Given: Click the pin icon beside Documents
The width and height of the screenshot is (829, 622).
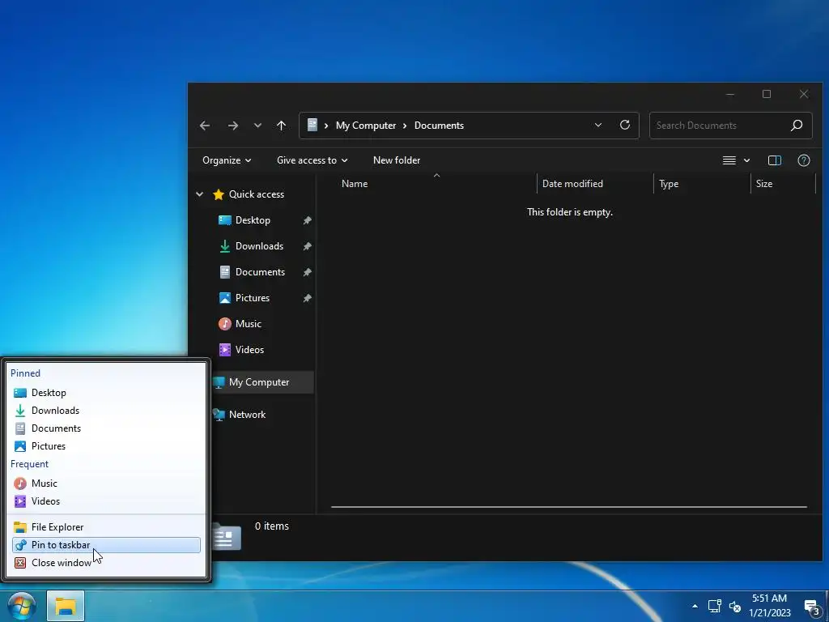Looking at the screenshot, I should tap(307, 272).
